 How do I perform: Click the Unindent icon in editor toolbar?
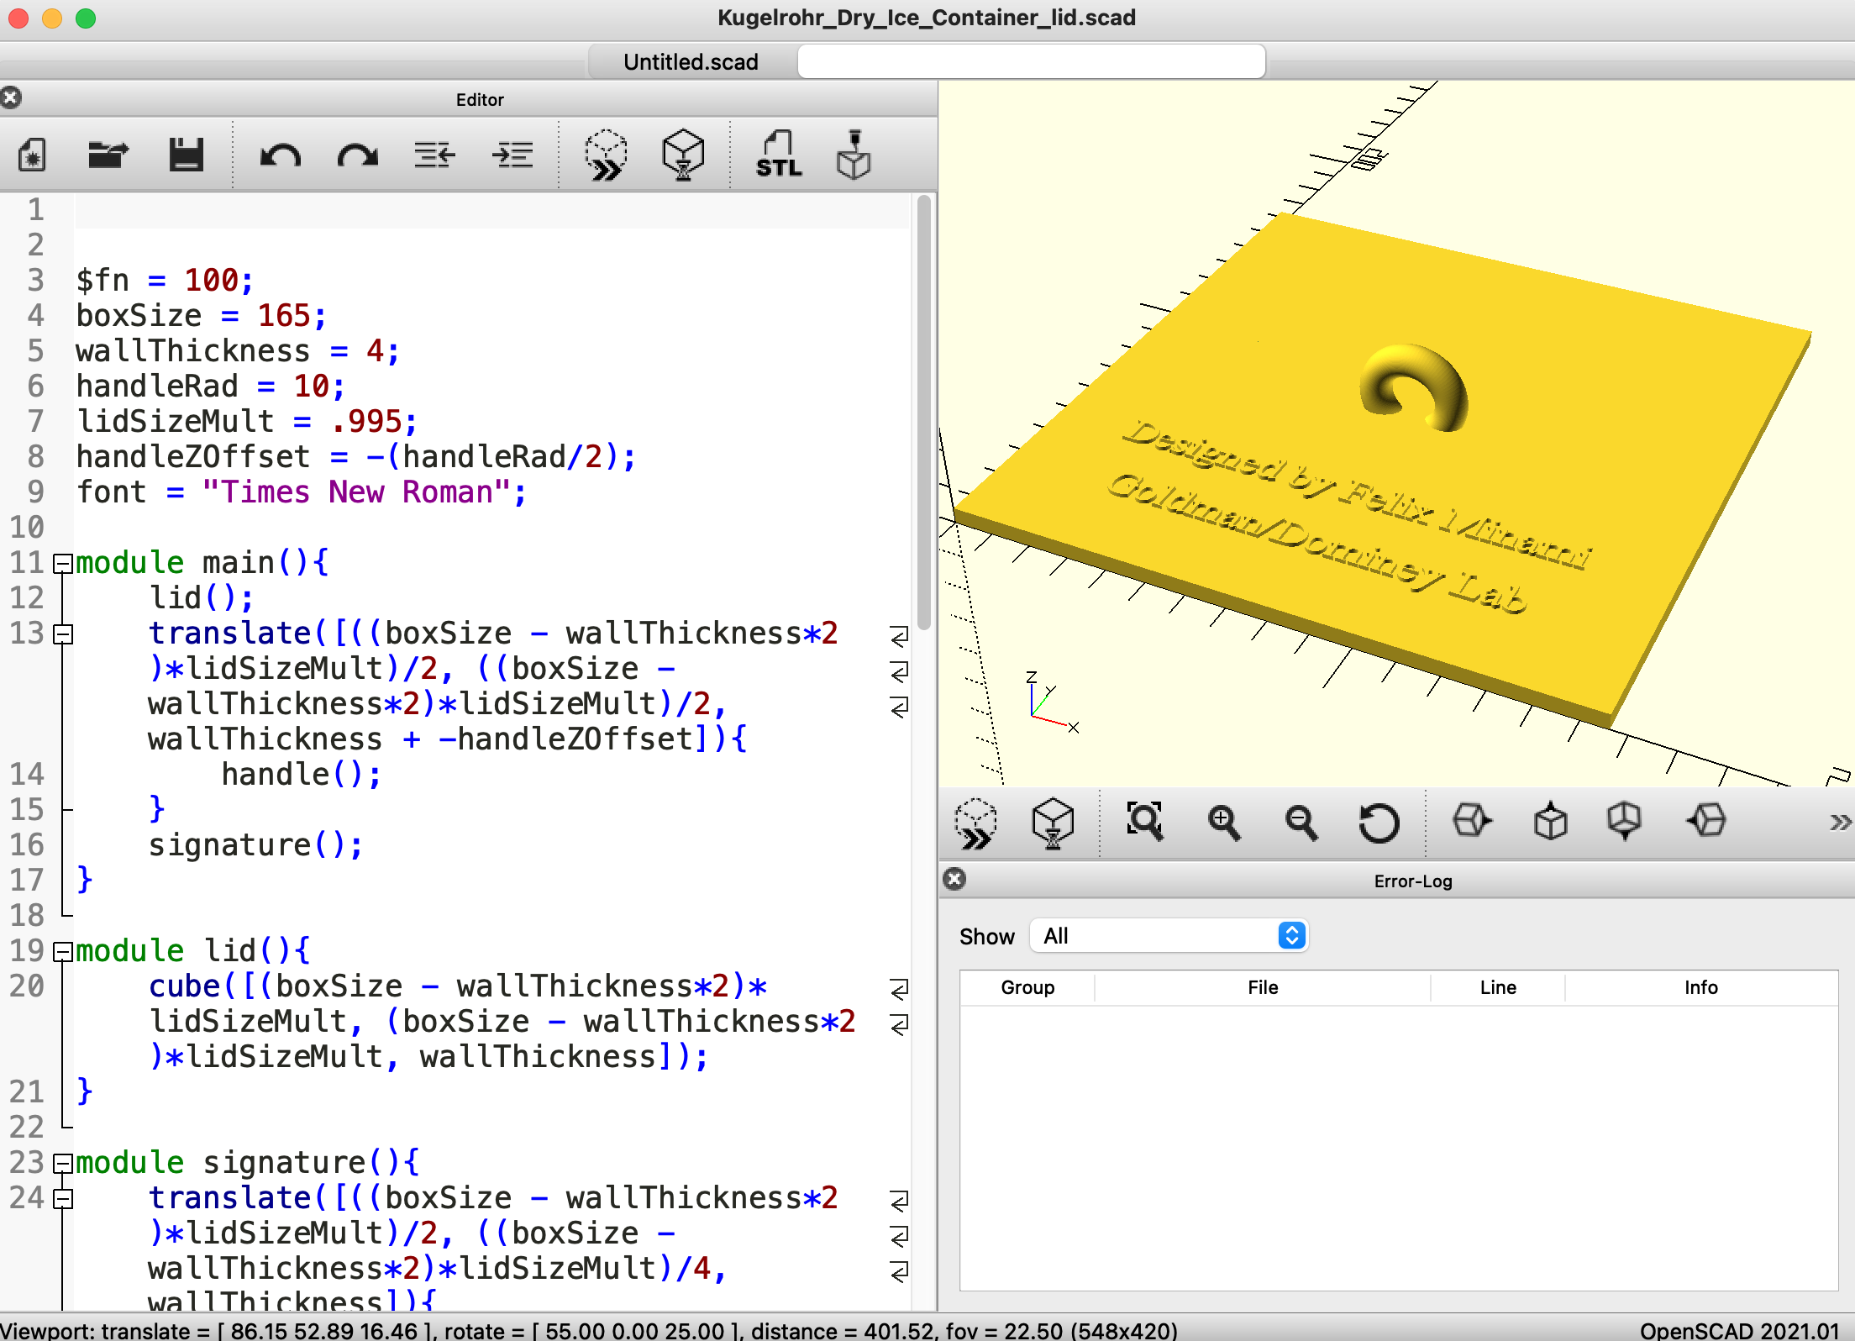click(x=434, y=155)
